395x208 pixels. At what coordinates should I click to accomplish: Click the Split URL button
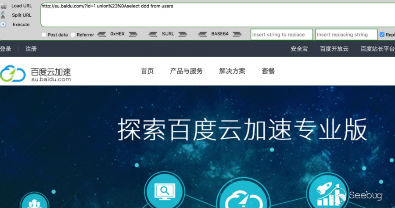point(22,15)
